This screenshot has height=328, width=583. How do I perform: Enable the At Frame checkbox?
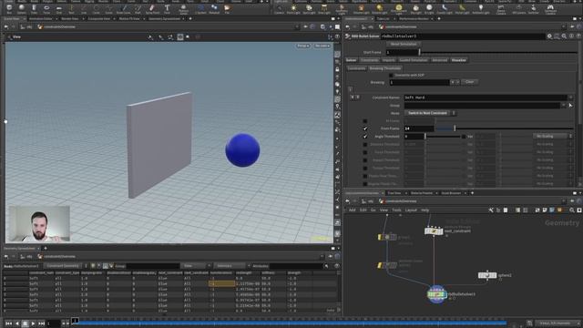365,121
